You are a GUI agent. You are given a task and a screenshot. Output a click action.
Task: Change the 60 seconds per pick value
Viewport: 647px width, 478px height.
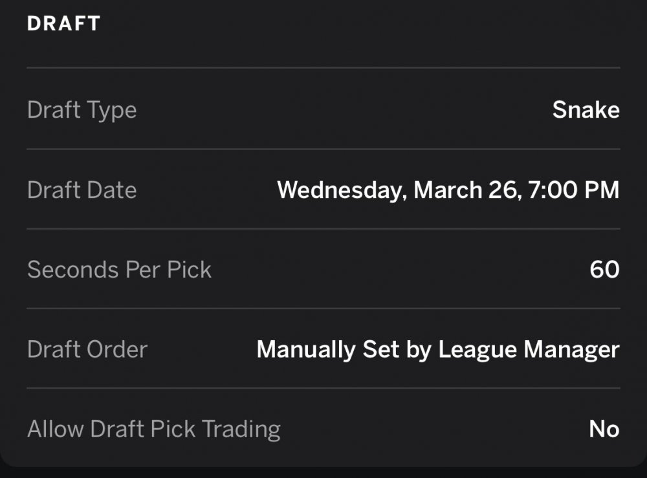(604, 270)
